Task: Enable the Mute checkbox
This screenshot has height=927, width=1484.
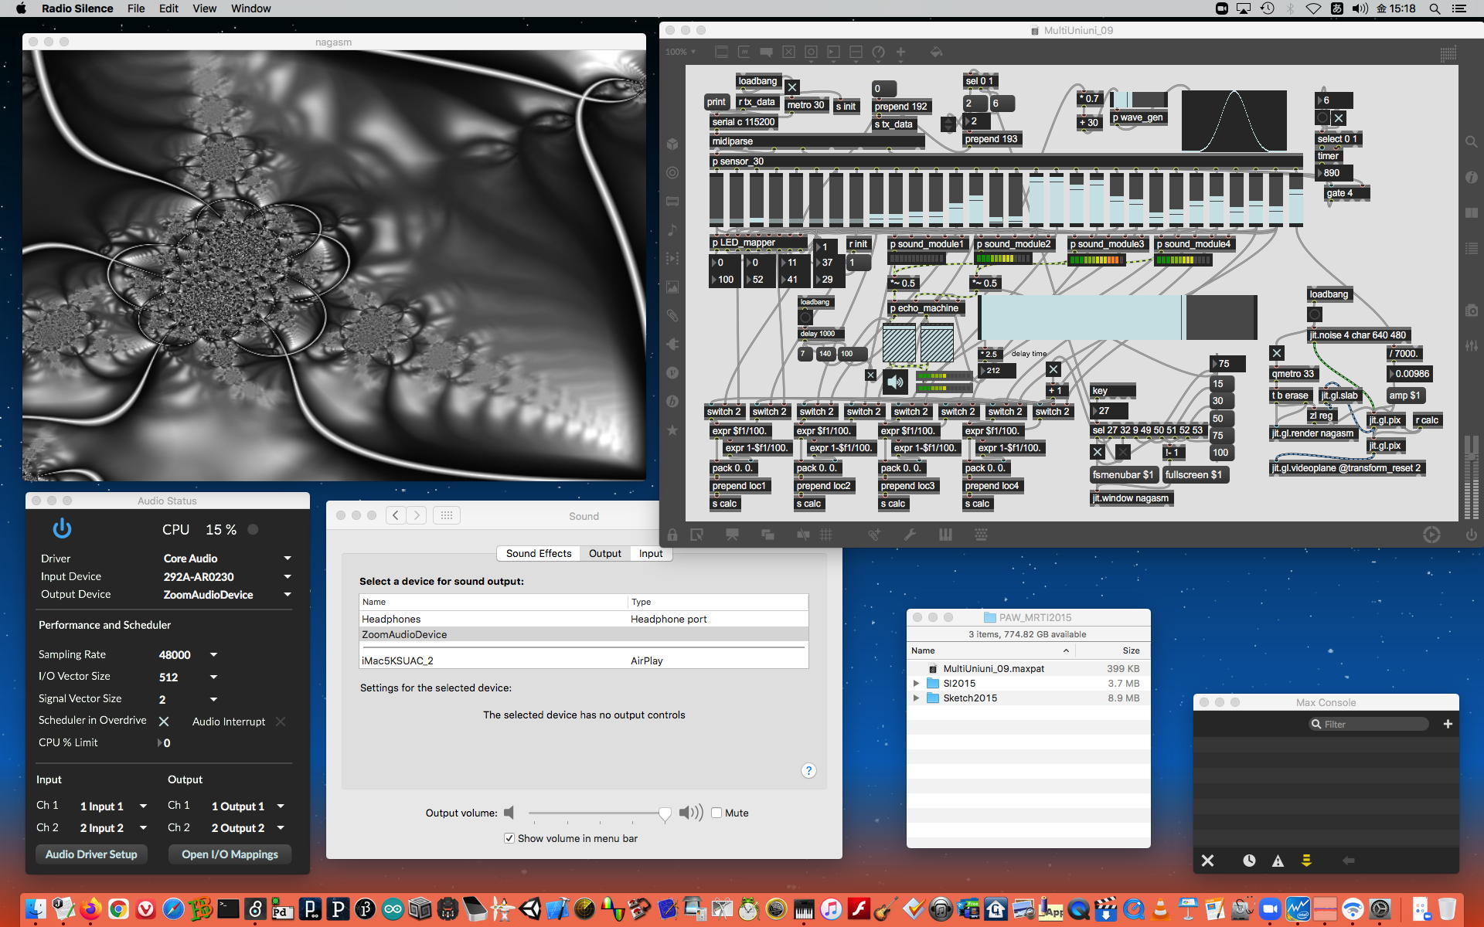Action: (716, 813)
